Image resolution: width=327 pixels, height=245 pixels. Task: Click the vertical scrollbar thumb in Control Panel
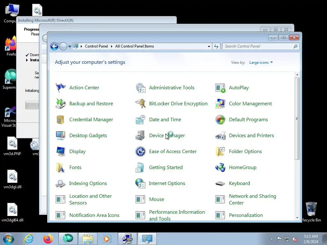point(297,119)
